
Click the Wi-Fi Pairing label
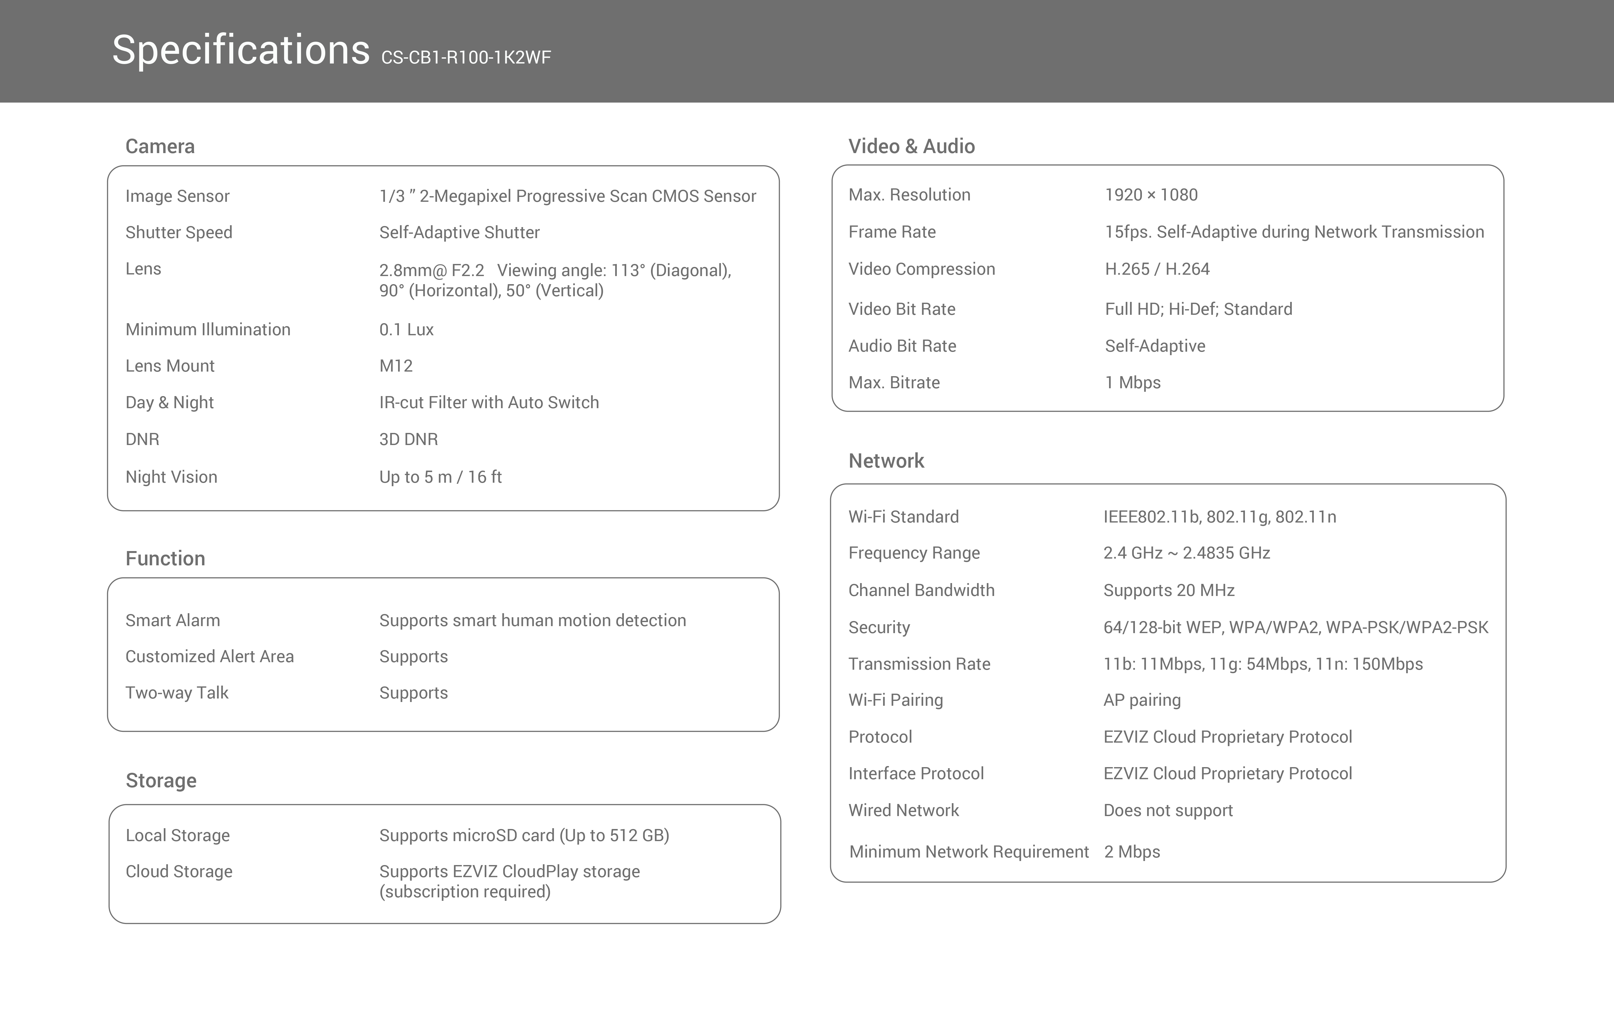(896, 700)
